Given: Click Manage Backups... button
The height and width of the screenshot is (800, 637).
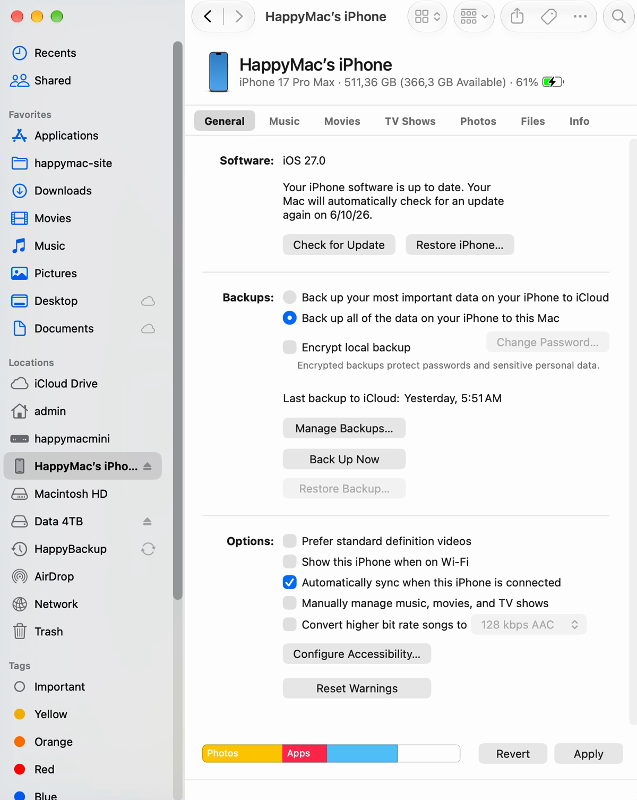Looking at the screenshot, I should tap(345, 428).
